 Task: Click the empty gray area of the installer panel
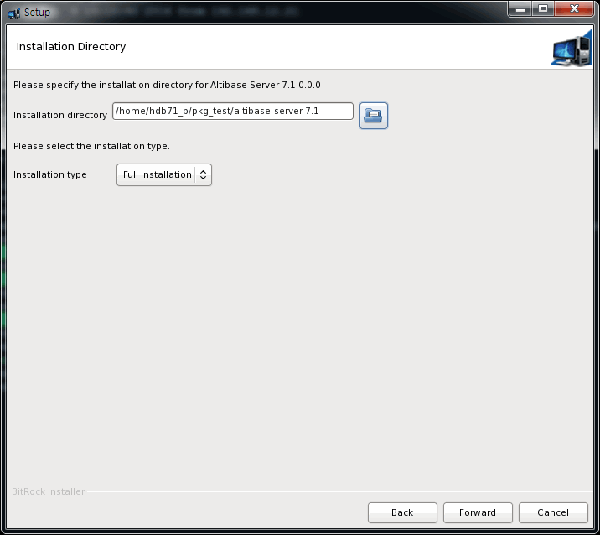click(300, 335)
